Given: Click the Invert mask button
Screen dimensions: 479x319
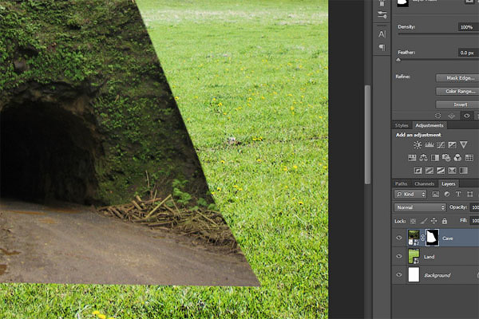Looking at the screenshot, I should point(457,104).
